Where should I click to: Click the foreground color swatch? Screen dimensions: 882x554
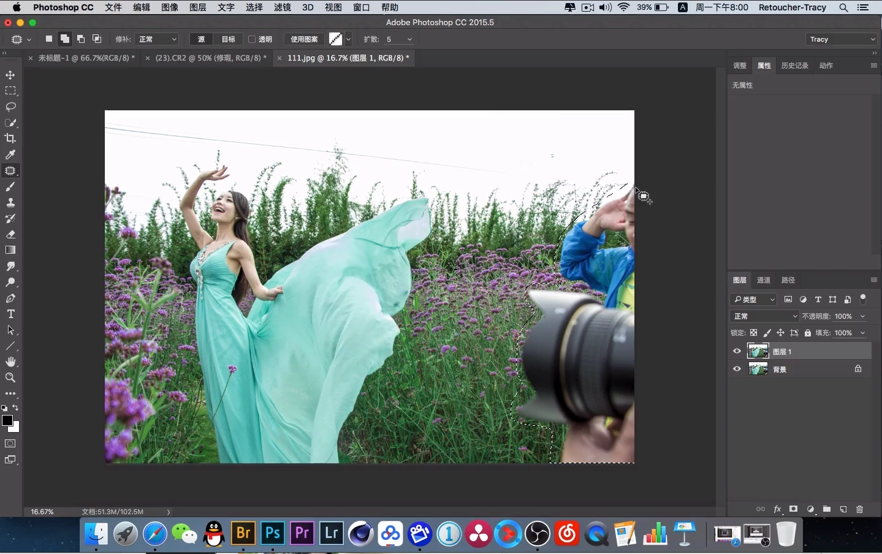pyautogui.click(x=7, y=420)
